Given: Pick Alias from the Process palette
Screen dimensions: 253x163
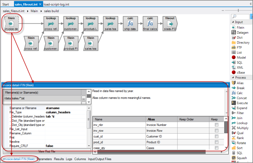Looking at the screenshot, I should [238, 83].
